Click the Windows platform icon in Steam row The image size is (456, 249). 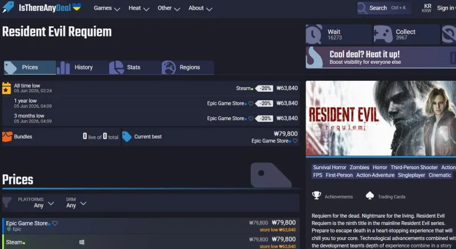(82, 242)
